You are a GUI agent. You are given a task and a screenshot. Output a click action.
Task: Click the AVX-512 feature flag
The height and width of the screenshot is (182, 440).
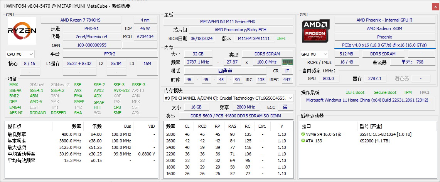coord(121,90)
